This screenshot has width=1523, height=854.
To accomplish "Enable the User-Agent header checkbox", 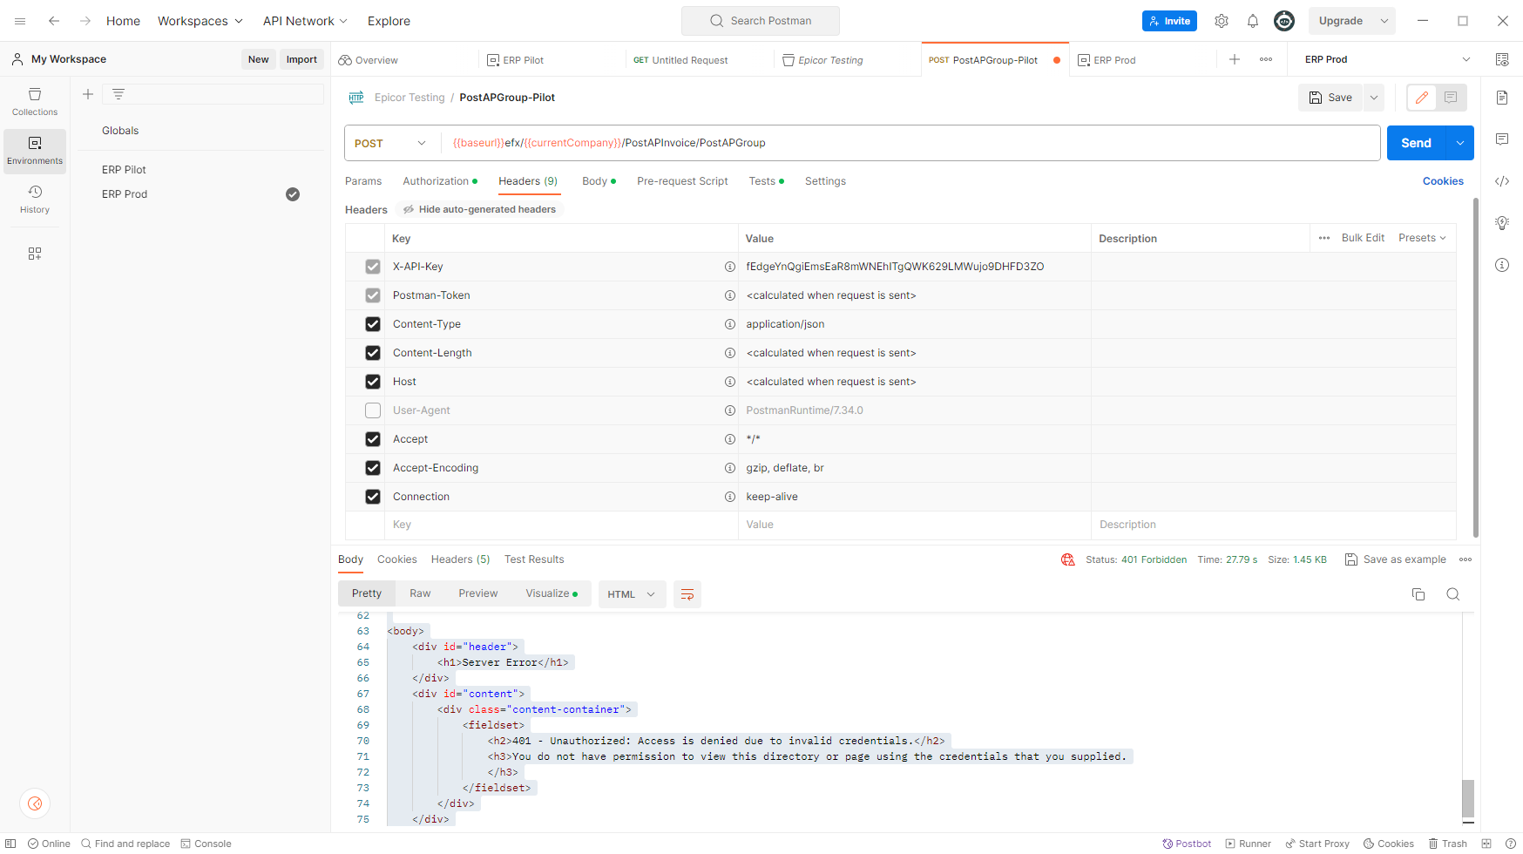I will pos(373,410).
